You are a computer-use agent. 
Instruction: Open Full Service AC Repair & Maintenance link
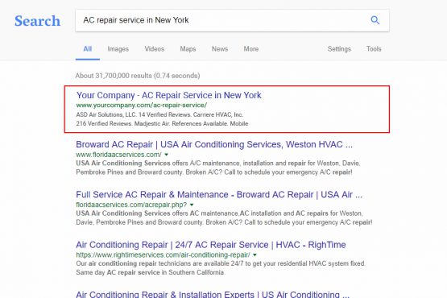pyautogui.click(x=219, y=194)
